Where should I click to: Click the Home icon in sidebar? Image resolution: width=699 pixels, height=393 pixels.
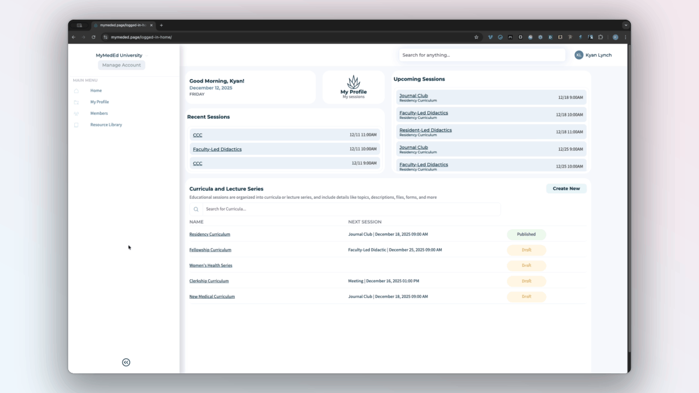click(76, 91)
